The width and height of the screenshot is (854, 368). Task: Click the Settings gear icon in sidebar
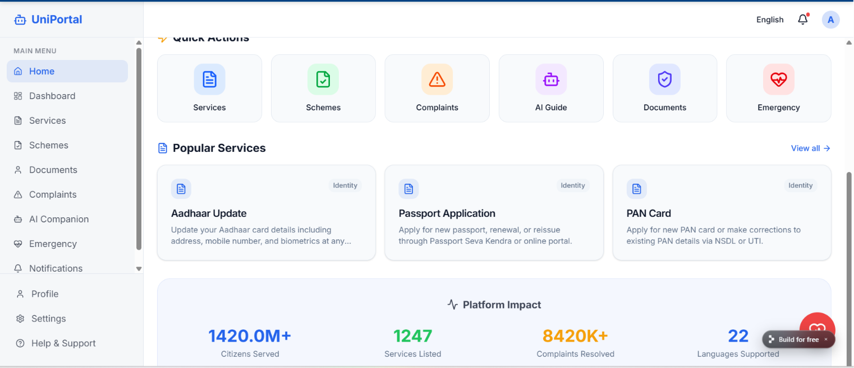point(20,319)
